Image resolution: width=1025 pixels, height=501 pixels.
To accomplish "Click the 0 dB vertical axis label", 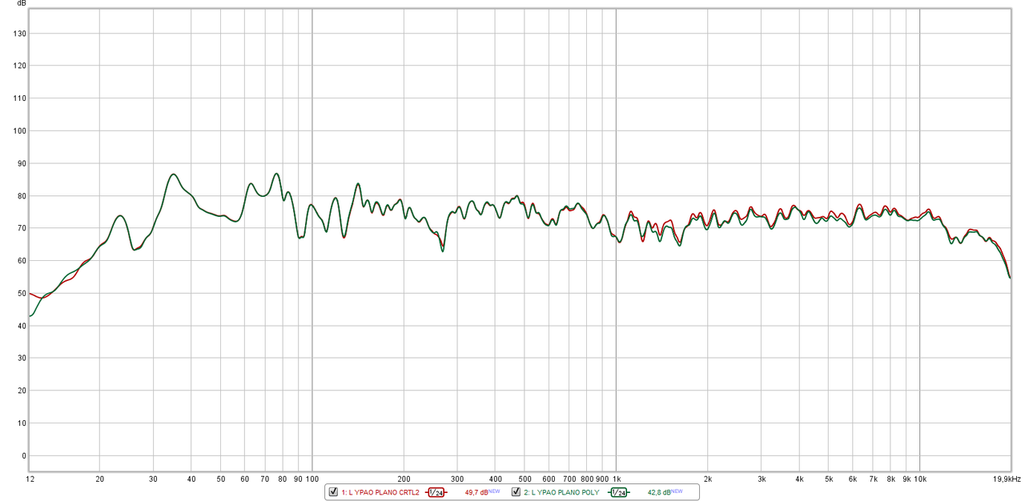I will tap(23, 455).
